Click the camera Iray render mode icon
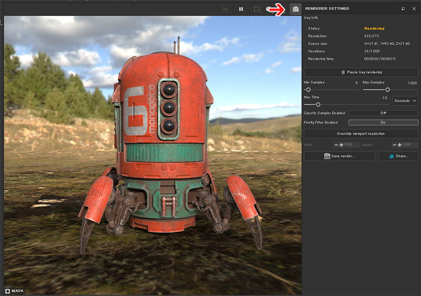The image size is (421, 296). (x=296, y=9)
